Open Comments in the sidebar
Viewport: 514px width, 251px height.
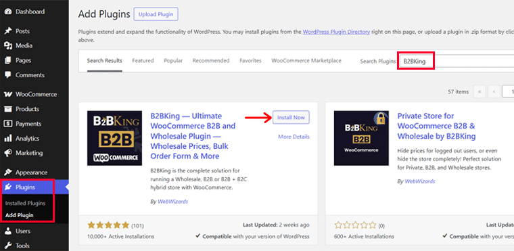coord(30,75)
